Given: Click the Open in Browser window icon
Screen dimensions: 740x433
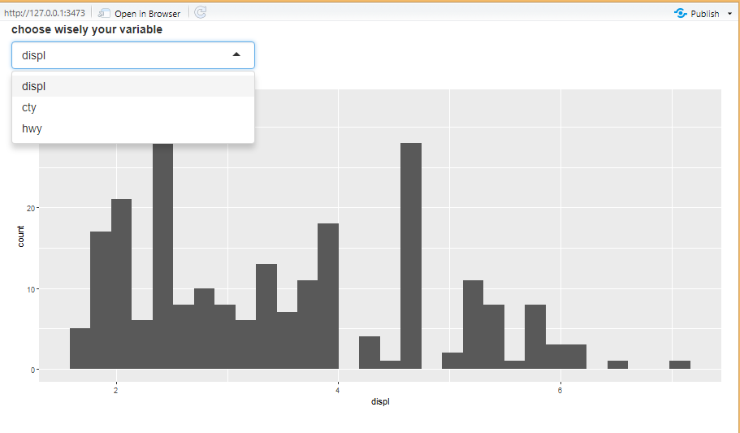Looking at the screenshot, I should tap(104, 13).
